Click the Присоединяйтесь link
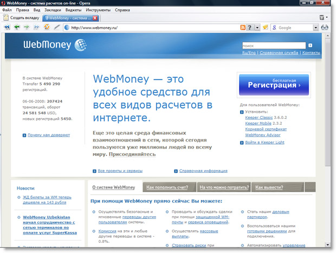336x253 pixels. (132, 154)
